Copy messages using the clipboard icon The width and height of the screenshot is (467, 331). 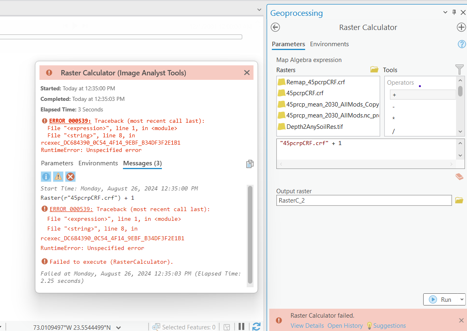250,164
